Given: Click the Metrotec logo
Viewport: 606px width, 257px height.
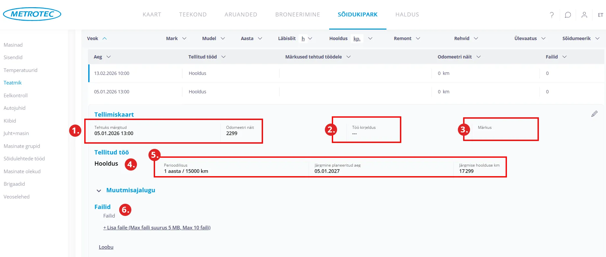Looking at the screenshot, I should 32,14.
